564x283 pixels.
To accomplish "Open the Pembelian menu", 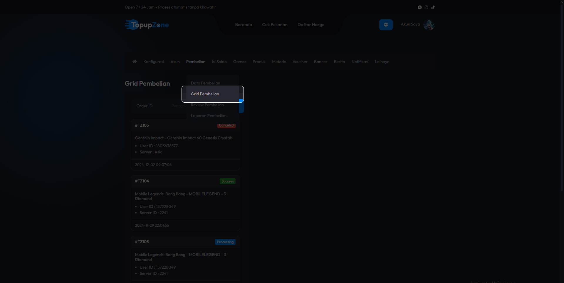I will point(196,62).
